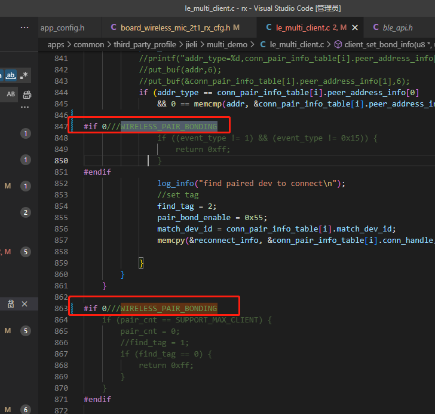Click purple closing brace on line 861
435x414 pixels.
(x=105, y=286)
